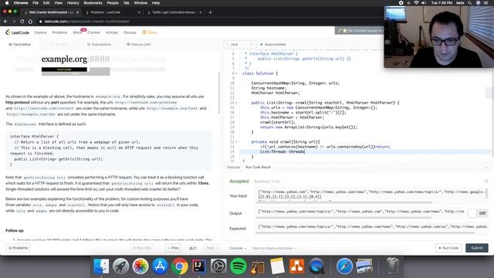The image size is (494, 278).
Task: Switch to the Testcase tab
Action: point(233,167)
